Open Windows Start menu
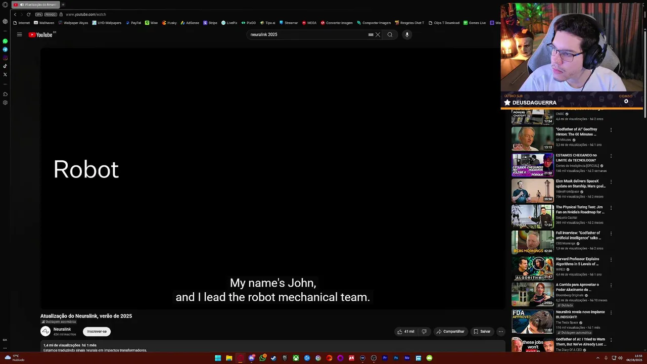The height and width of the screenshot is (364, 647). point(218,358)
